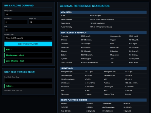Click the BMI & Calorie Command heading

(x=19, y=6)
